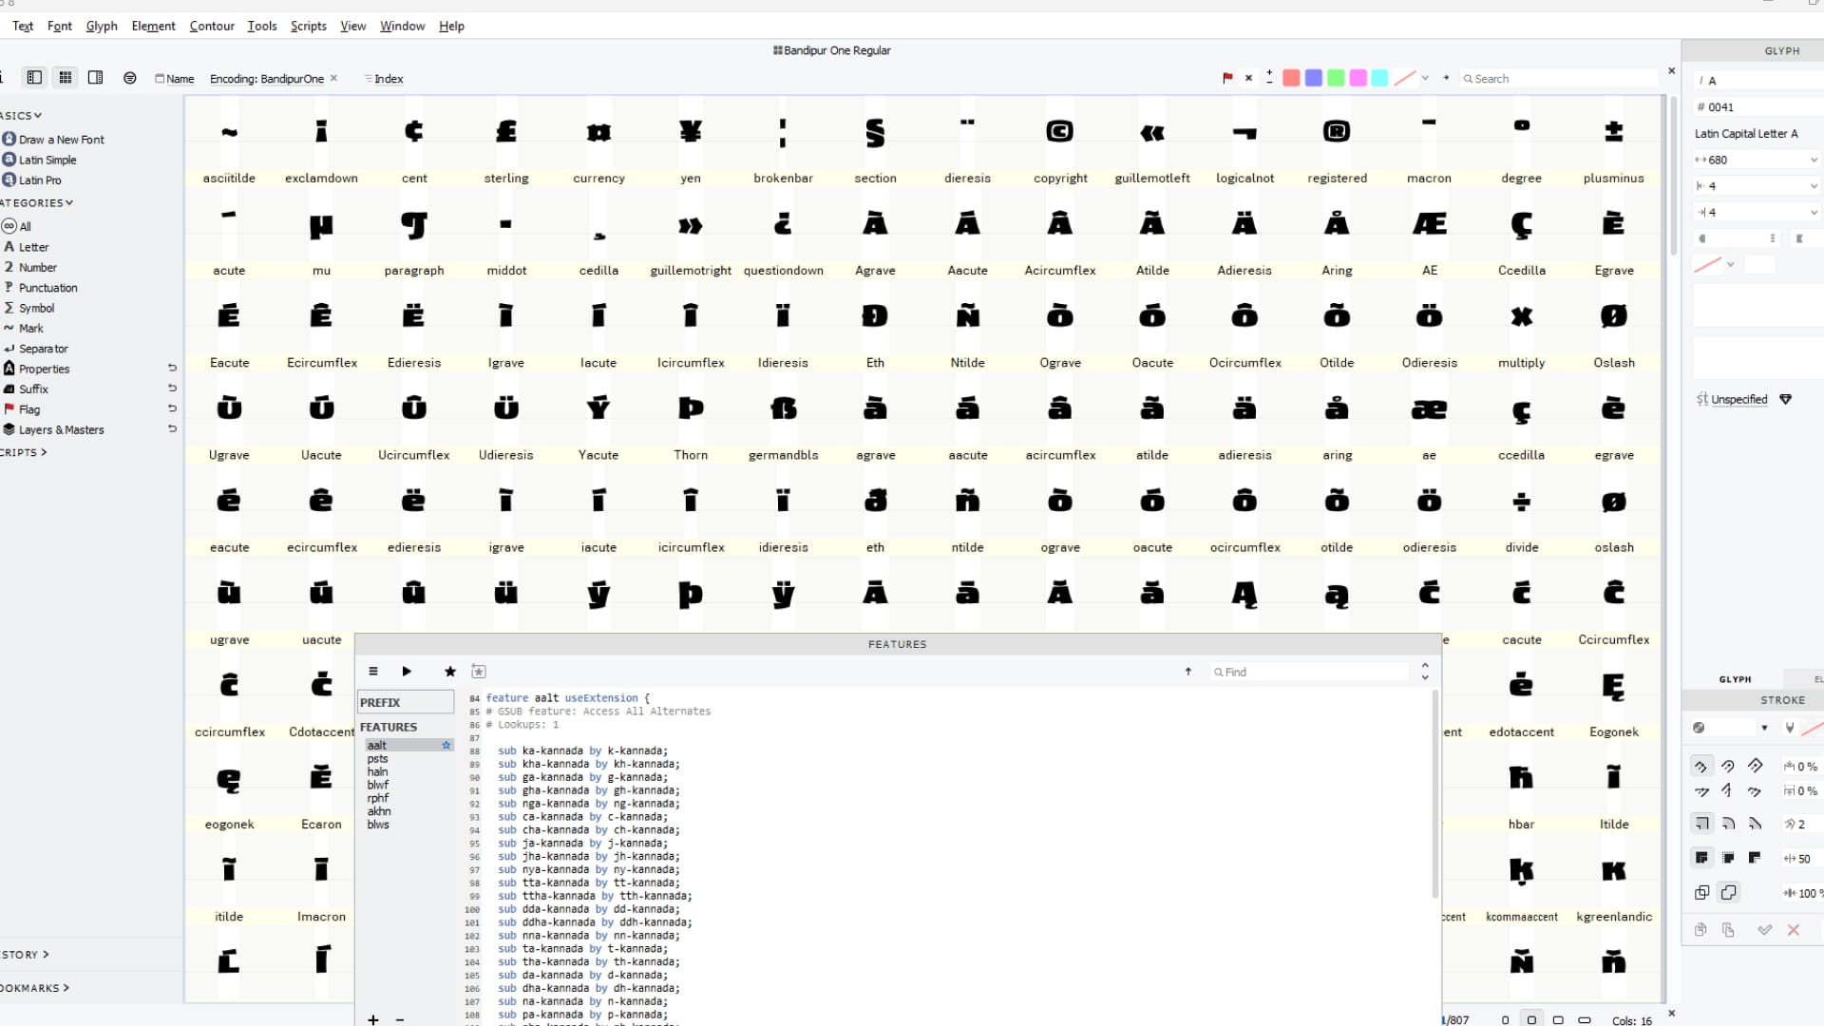Click the starred favorites icon in Features panel

(x=449, y=672)
